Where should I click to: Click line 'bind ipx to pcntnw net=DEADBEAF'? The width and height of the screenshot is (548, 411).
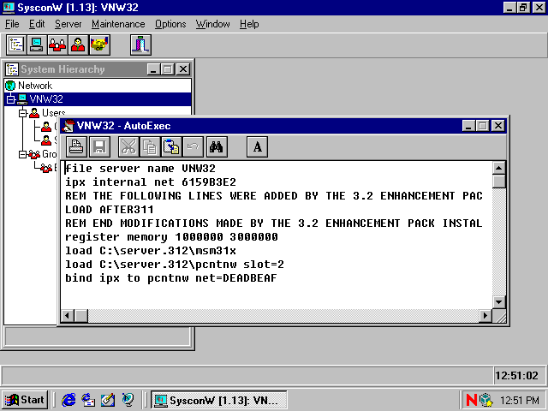[171, 278]
